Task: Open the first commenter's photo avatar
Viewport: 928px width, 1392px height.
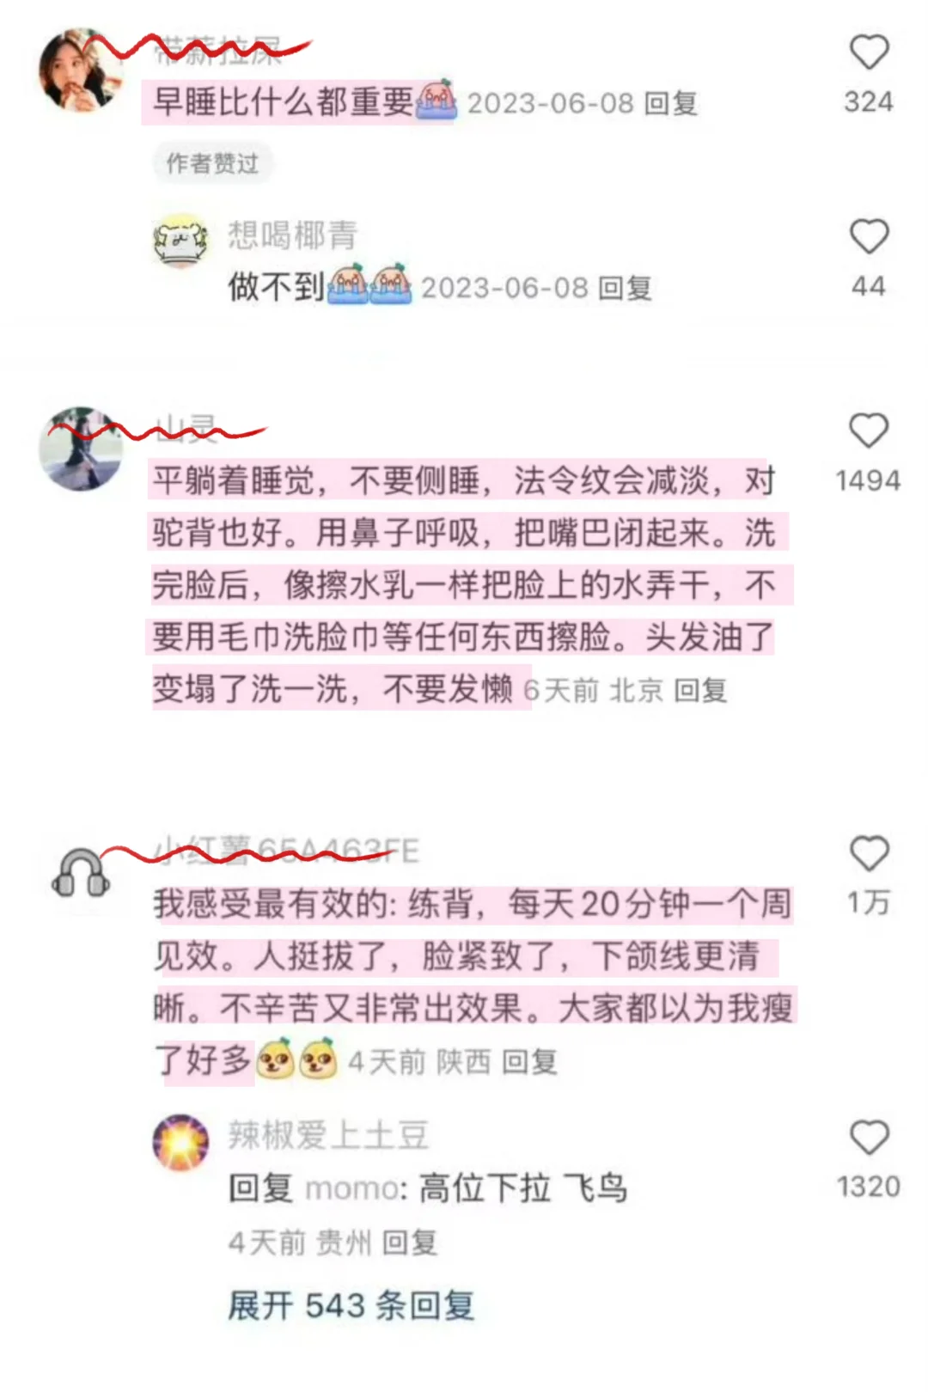Action: [81, 70]
